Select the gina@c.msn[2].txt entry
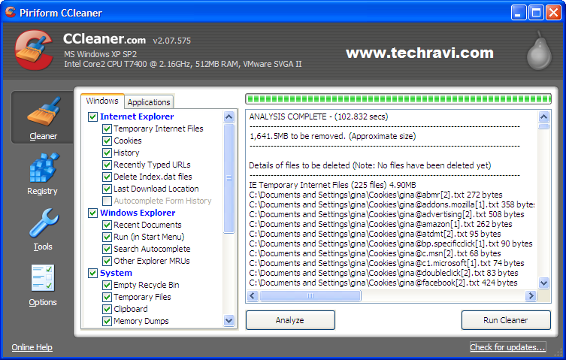Screen dimensions: 566x360 (375, 253)
